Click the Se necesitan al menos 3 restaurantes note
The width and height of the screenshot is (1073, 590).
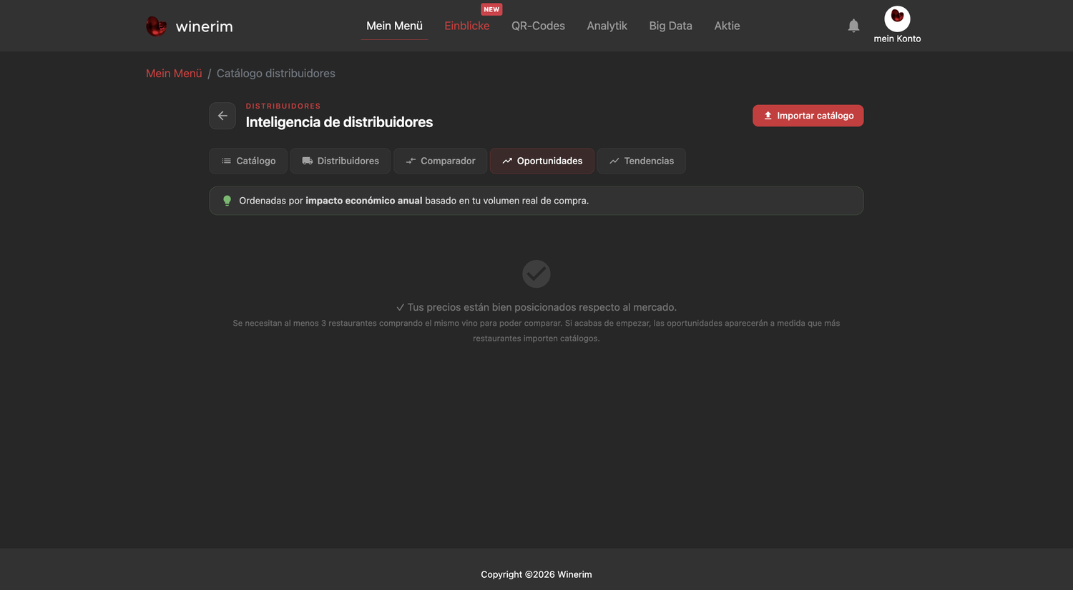tap(536, 331)
